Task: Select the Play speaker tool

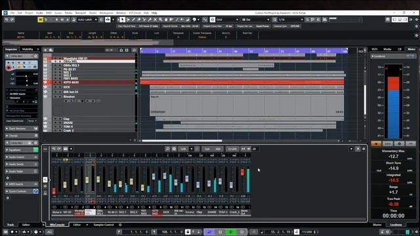Action: click(x=182, y=20)
